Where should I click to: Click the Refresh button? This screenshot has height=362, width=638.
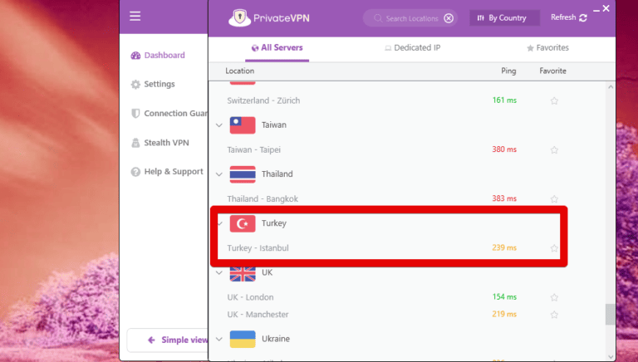click(568, 17)
